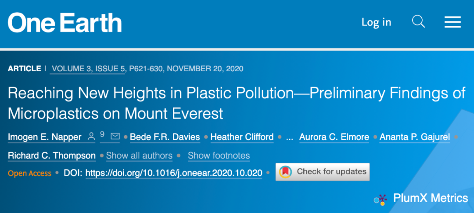474x213 pixels.
Task: Click the PlumX Metrics icon
Action: (x=380, y=199)
